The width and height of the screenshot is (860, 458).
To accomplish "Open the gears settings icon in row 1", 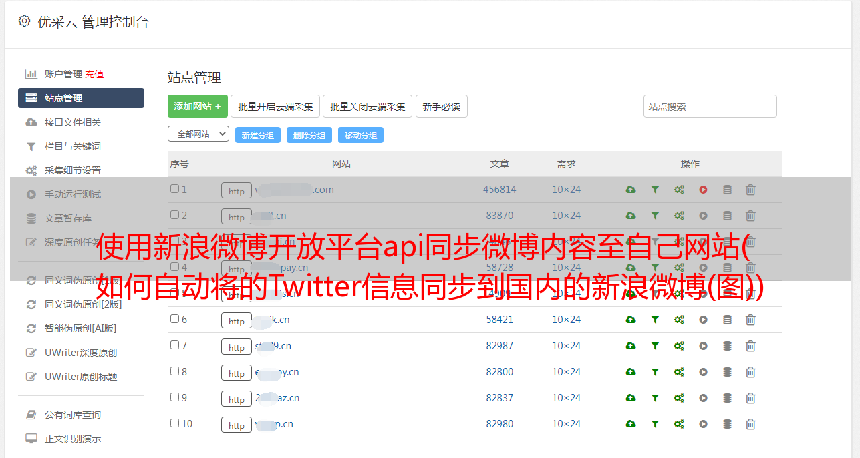I will [x=679, y=190].
